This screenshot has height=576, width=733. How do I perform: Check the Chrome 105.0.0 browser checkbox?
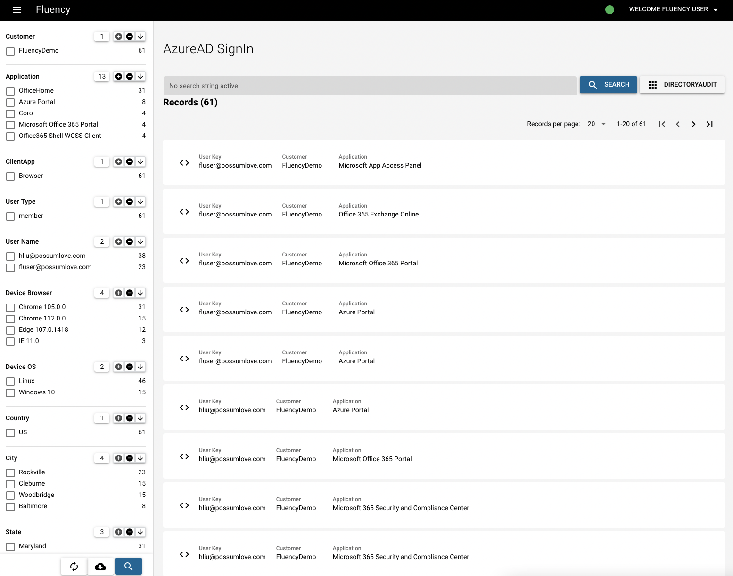(x=10, y=308)
